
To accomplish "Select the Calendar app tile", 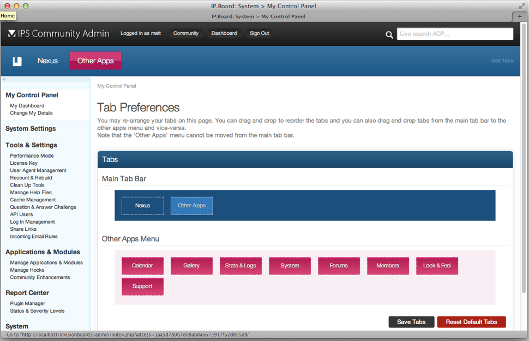I will [x=142, y=266].
